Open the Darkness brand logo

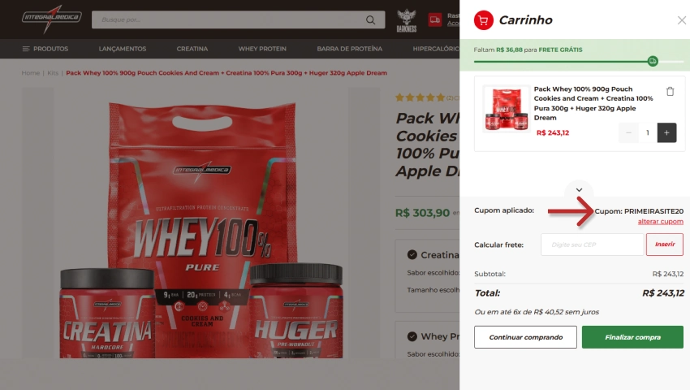point(406,20)
